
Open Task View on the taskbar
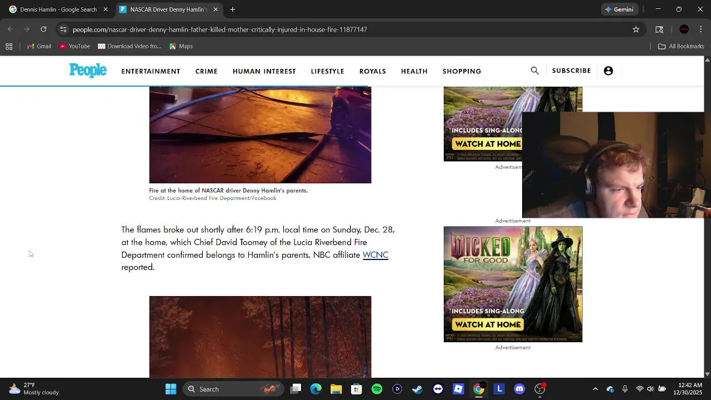(296, 389)
